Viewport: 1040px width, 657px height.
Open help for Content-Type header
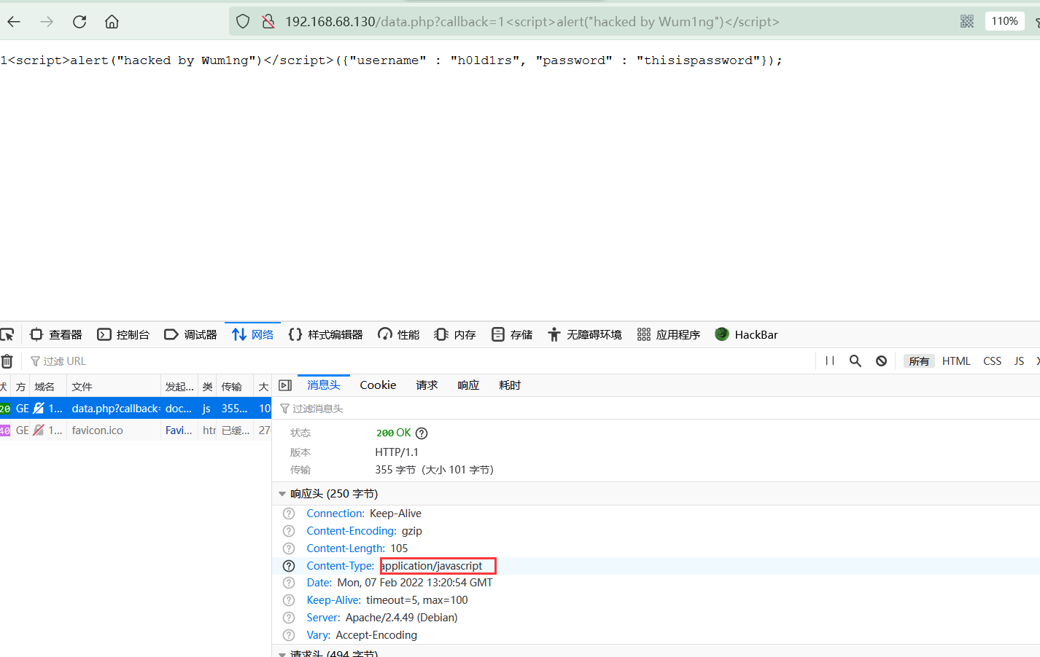(289, 566)
